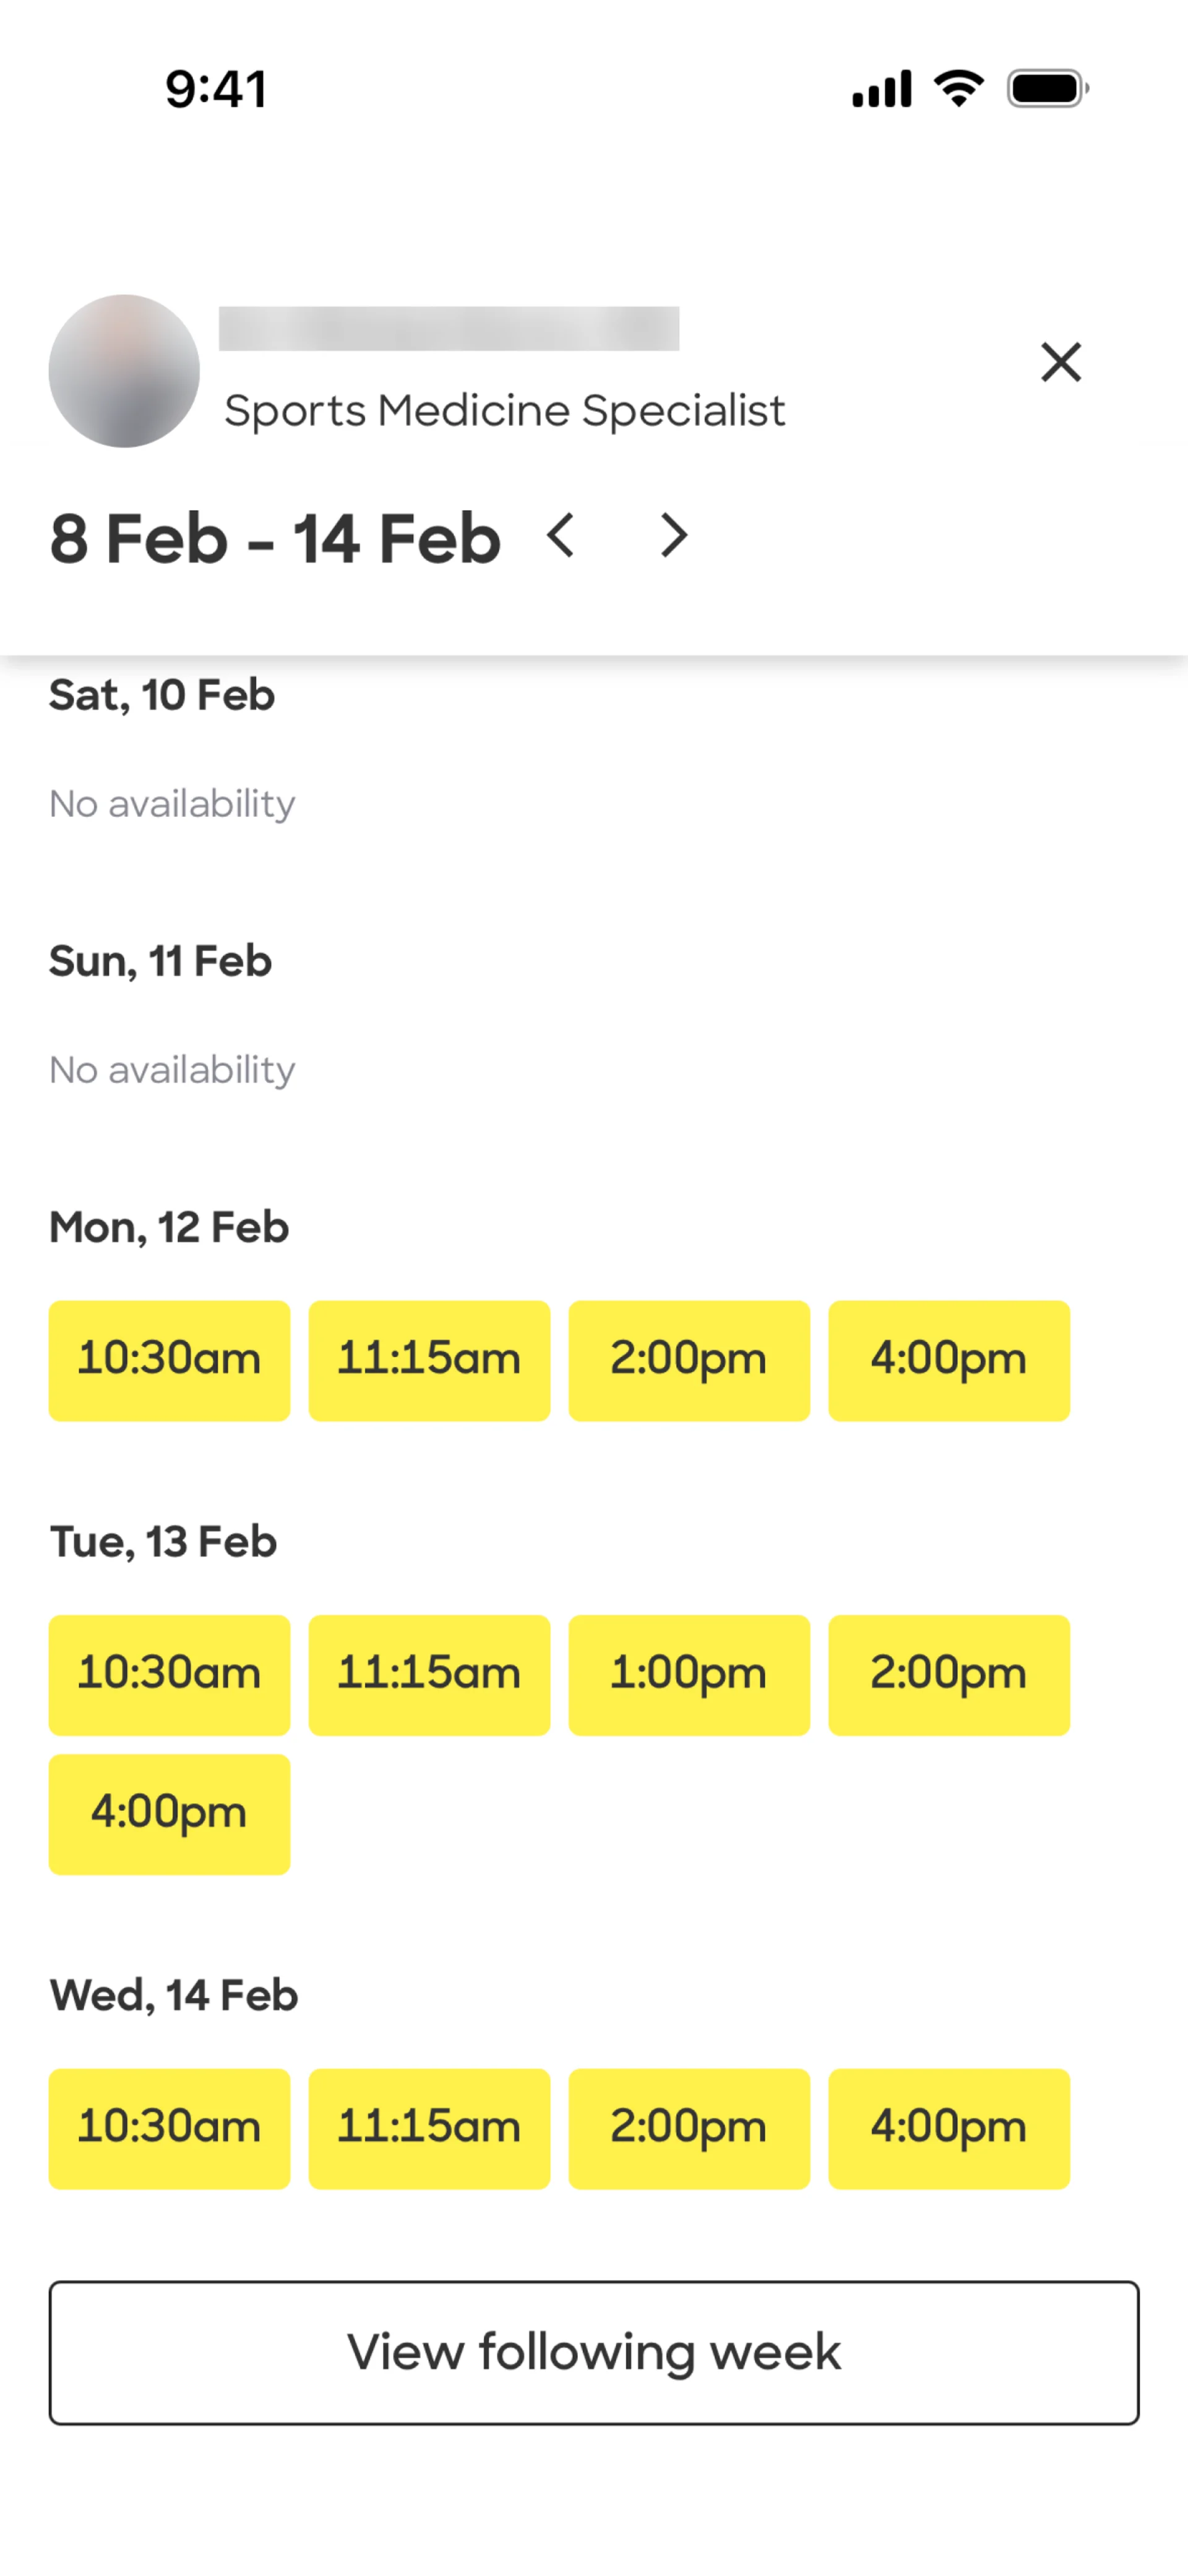Close the appointment availability sheet

1060,362
